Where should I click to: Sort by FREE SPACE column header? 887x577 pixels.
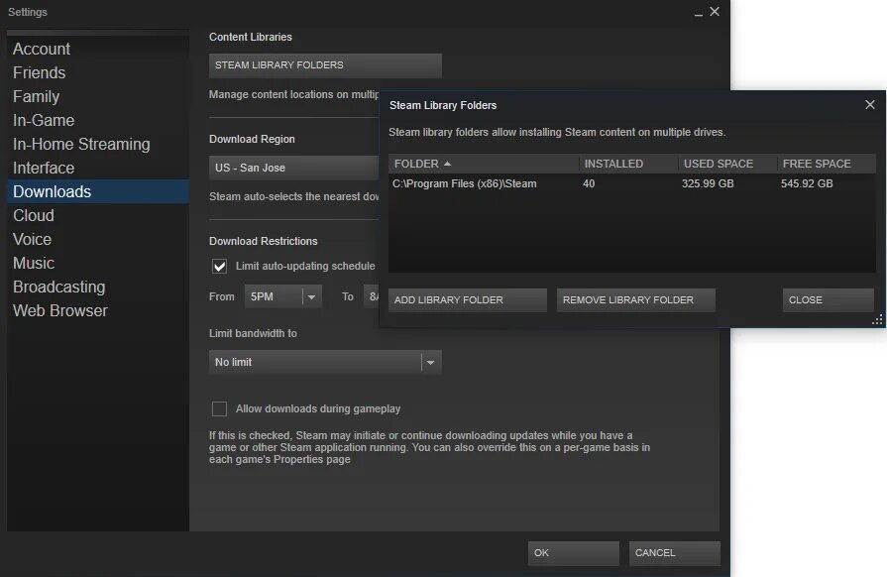coord(827,164)
